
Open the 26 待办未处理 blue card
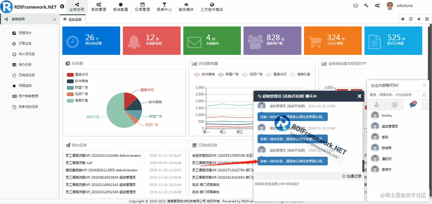(x=91, y=41)
